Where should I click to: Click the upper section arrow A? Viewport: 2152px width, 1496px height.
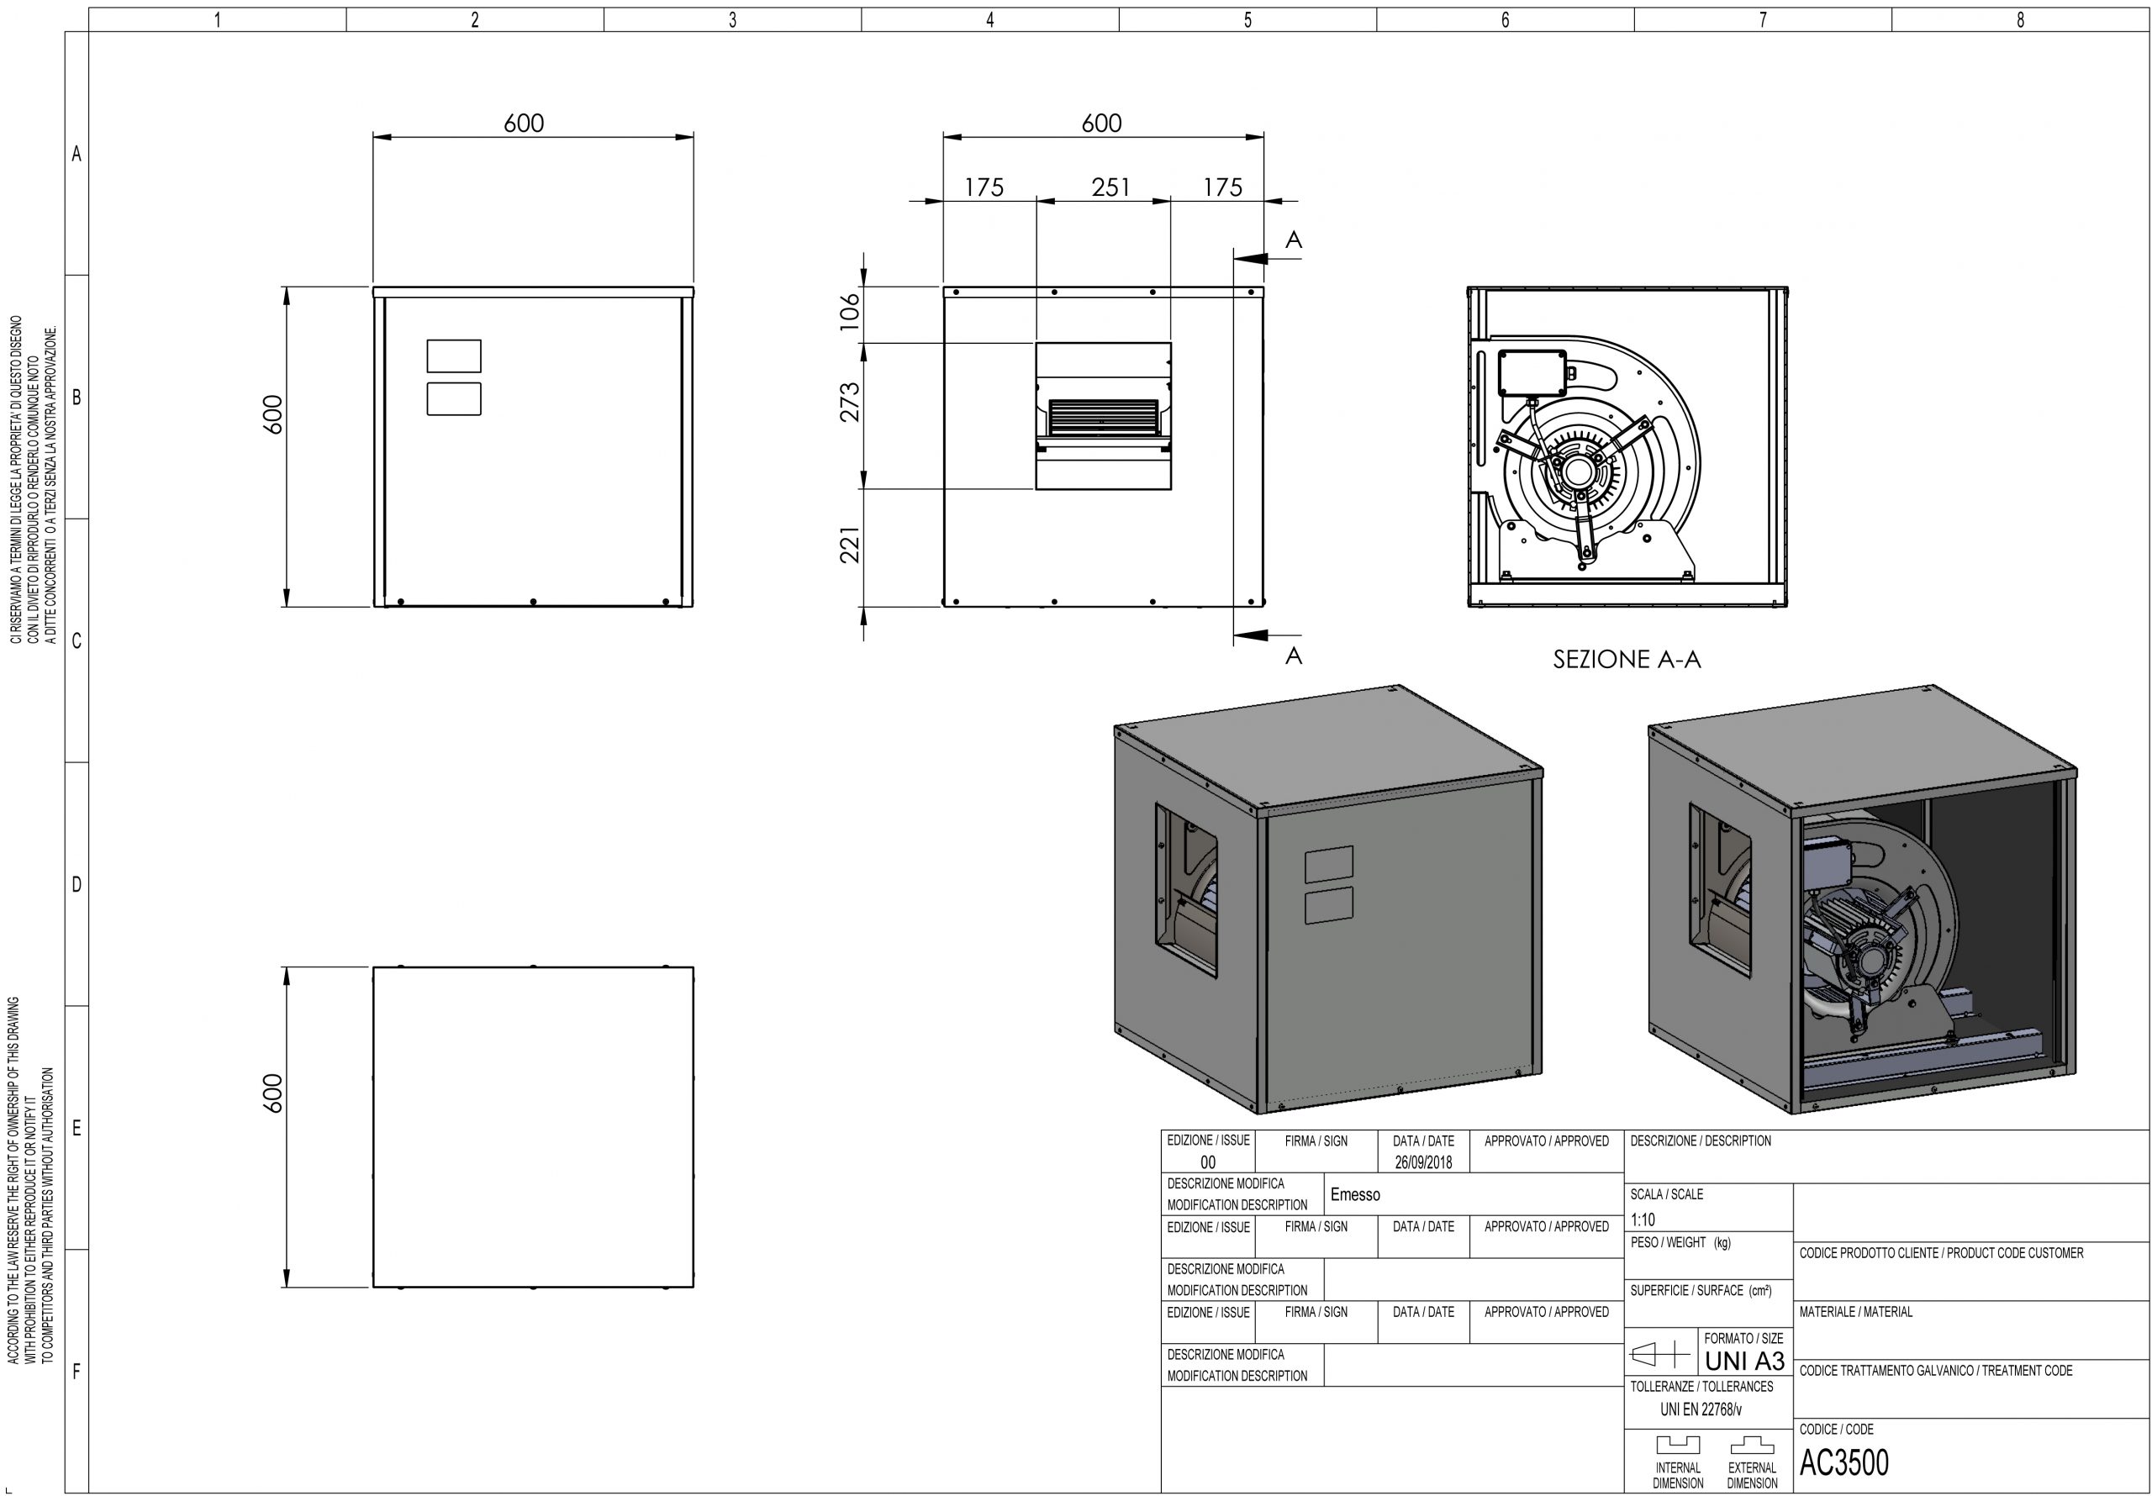coord(1266,250)
